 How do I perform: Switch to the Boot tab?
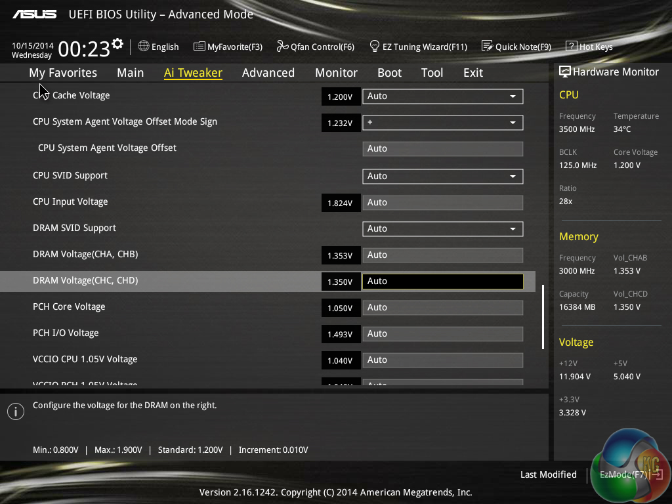390,72
